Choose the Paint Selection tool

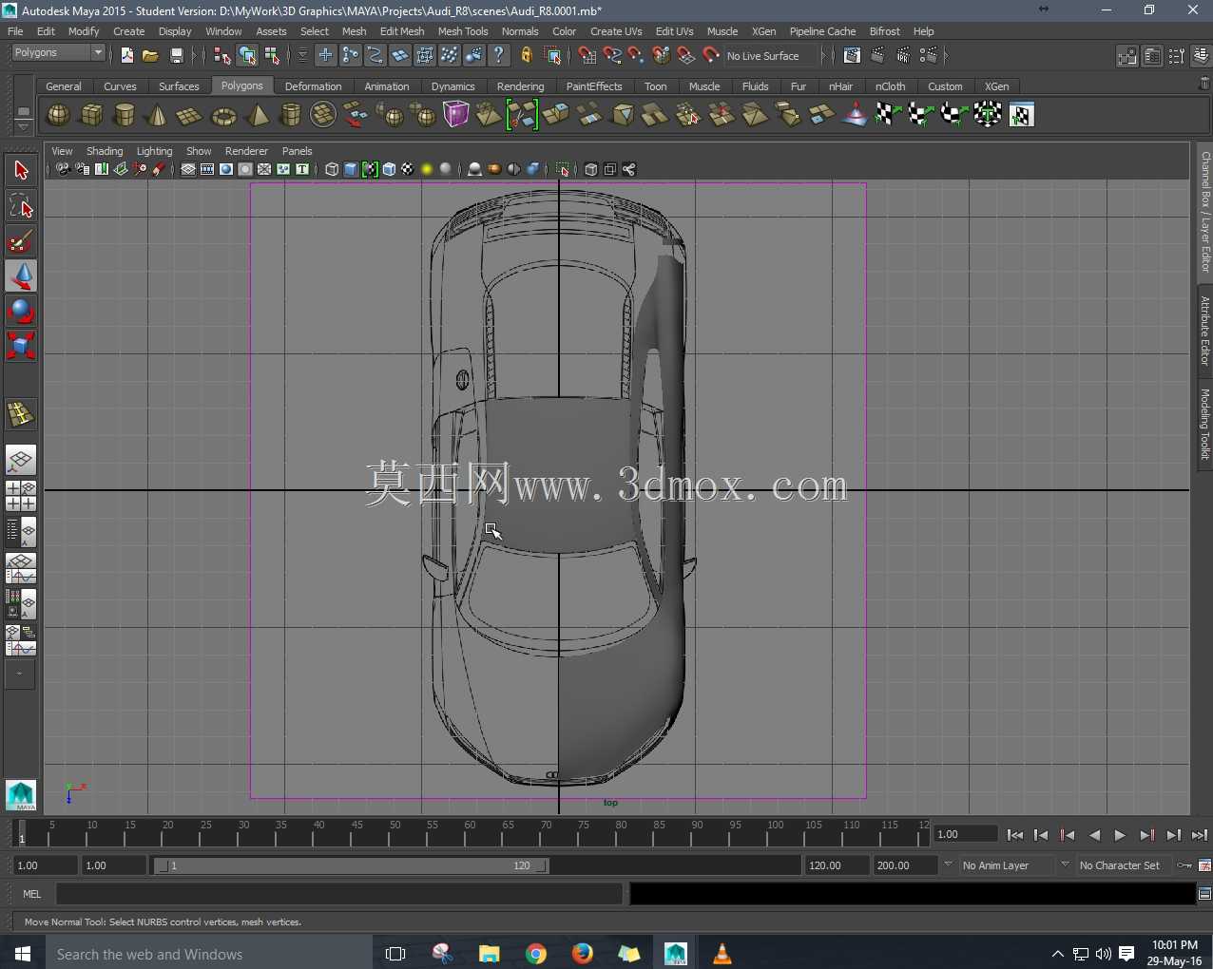tap(21, 241)
